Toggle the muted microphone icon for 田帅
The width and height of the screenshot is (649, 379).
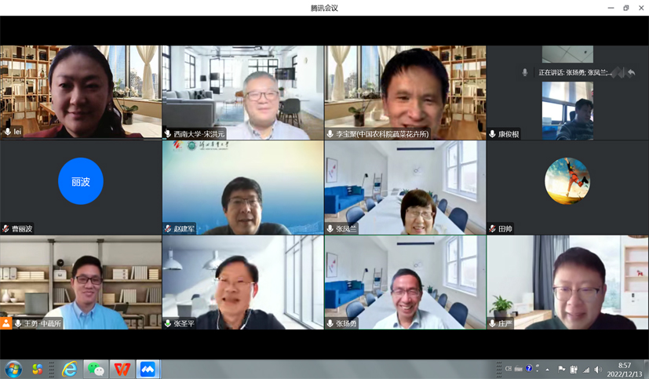(492, 229)
